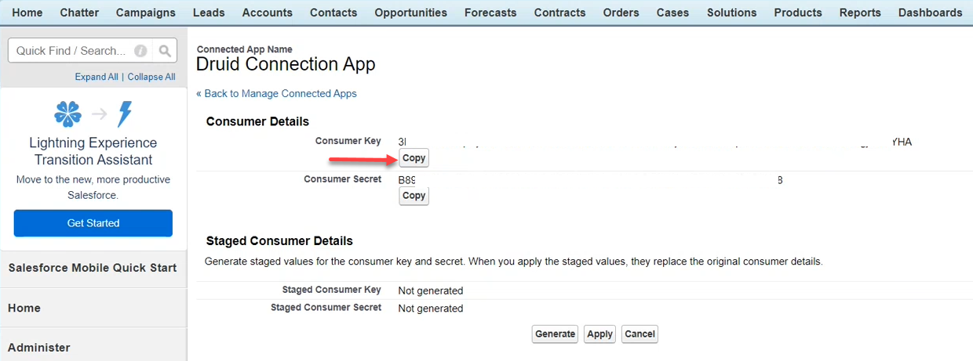Cancel the staged consumer details
Image resolution: width=973 pixels, height=361 pixels.
point(640,334)
